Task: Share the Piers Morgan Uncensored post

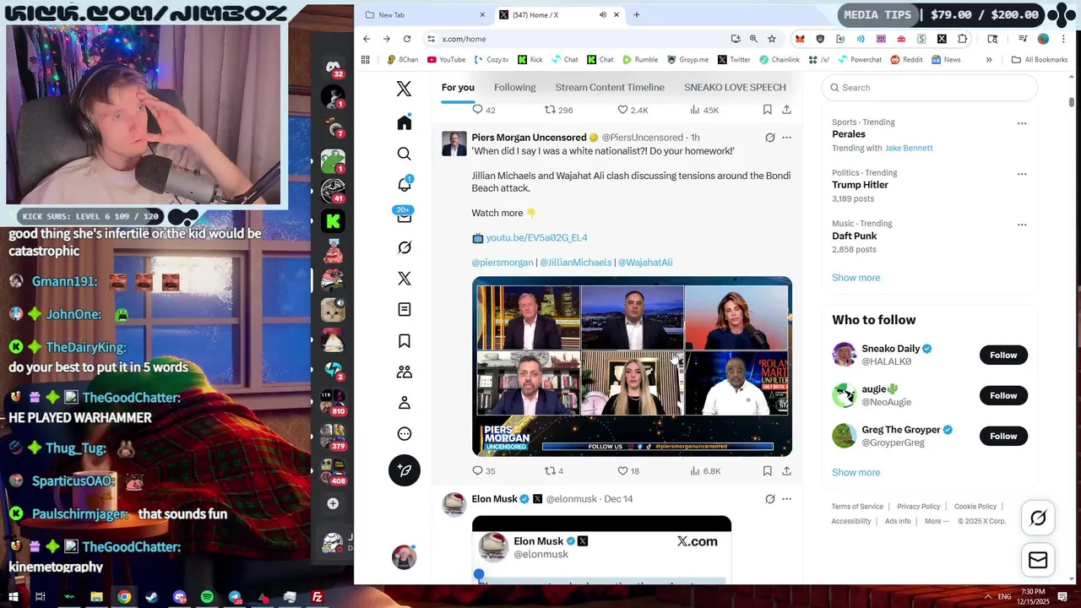Action: tap(786, 471)
